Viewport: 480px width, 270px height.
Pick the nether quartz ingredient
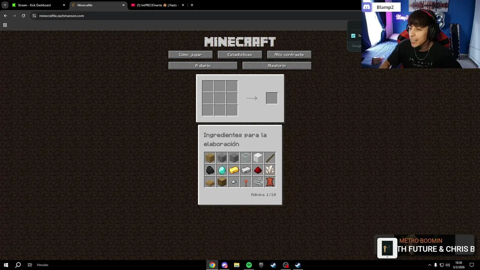(270, 170)
